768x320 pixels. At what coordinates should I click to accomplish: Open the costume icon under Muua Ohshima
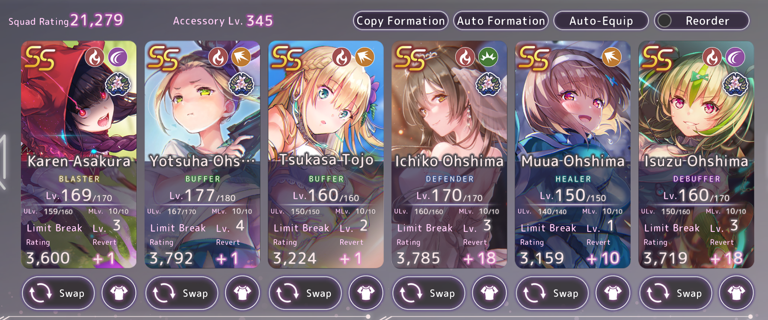click(613, 293)
